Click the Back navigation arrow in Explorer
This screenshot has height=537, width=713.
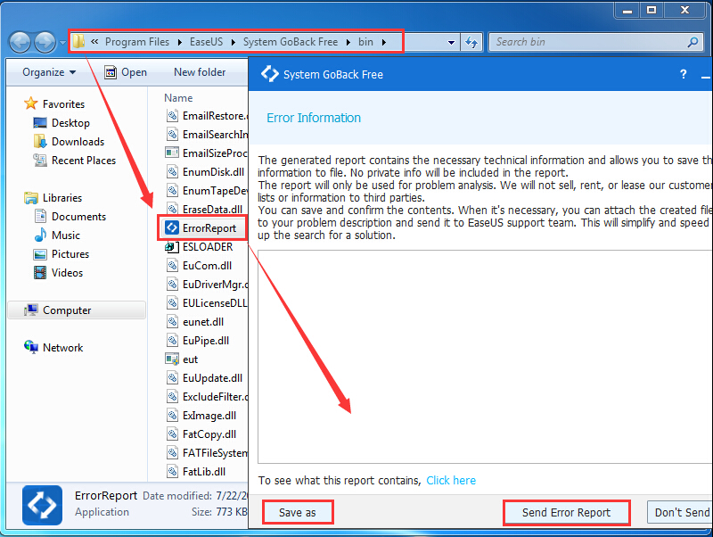coord(20,42)
